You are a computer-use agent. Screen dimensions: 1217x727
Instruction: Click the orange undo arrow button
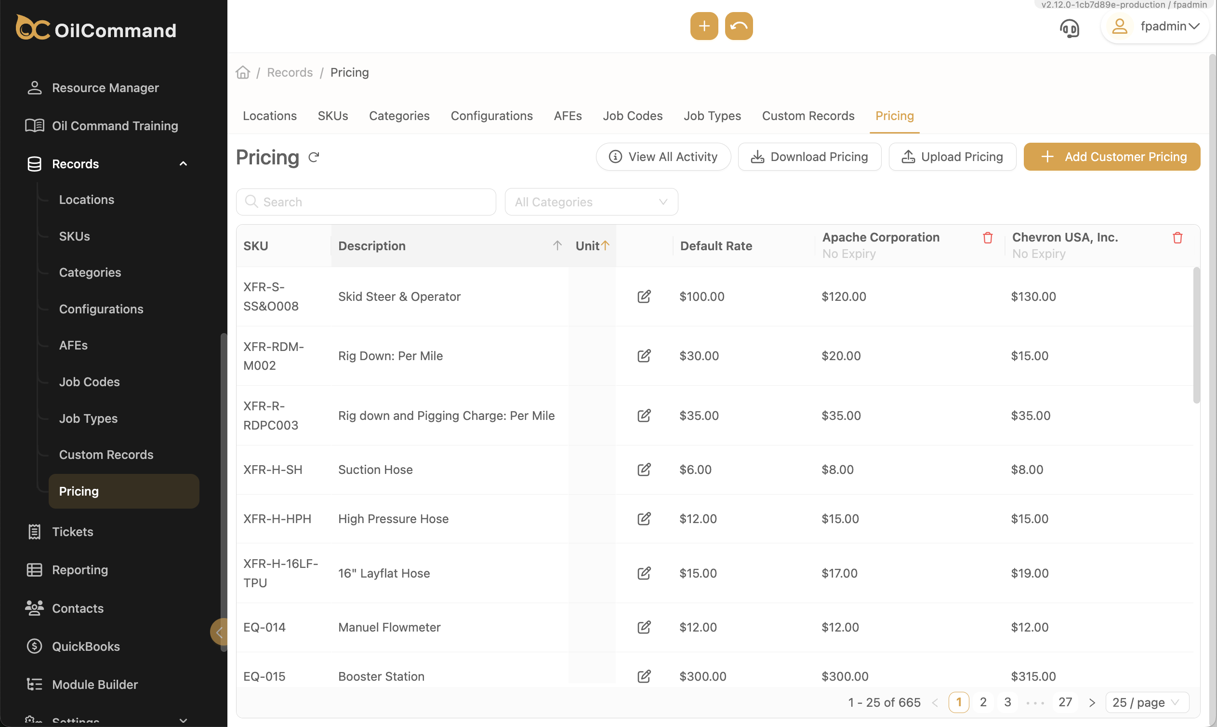pyautogui.click(x=738, y=26)
